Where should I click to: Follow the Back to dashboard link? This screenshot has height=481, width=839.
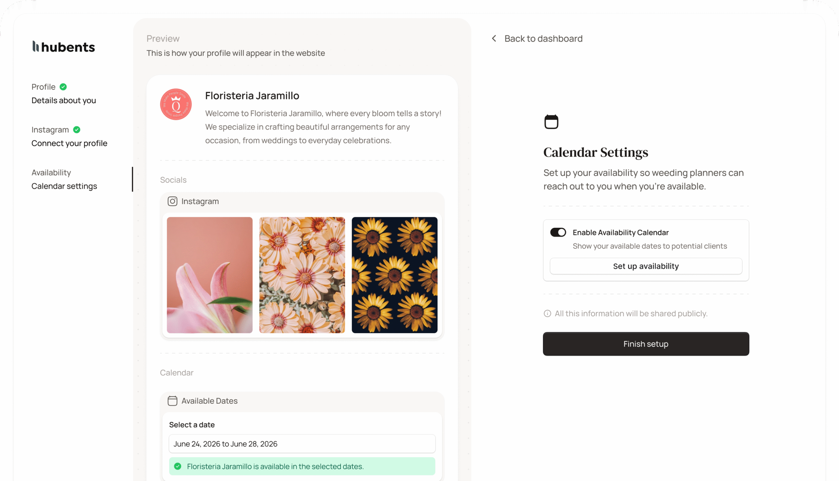(543, 39)
